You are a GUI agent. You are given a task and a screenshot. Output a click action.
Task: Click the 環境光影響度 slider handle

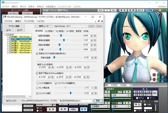[x=64, y=40]
